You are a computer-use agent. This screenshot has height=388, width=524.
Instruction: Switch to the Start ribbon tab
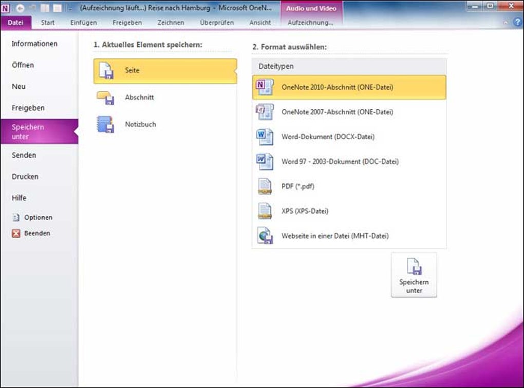(x=48, y=23)
